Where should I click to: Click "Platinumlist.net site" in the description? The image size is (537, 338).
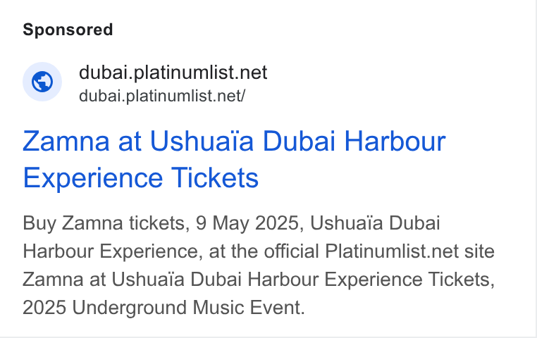(409, 251)
